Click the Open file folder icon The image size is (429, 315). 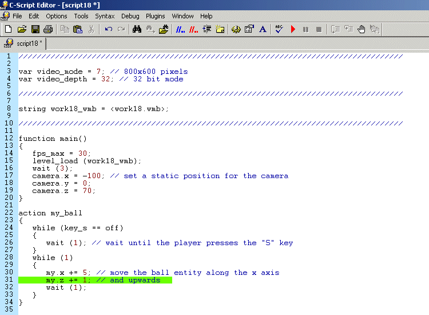(x=22, y=29)
